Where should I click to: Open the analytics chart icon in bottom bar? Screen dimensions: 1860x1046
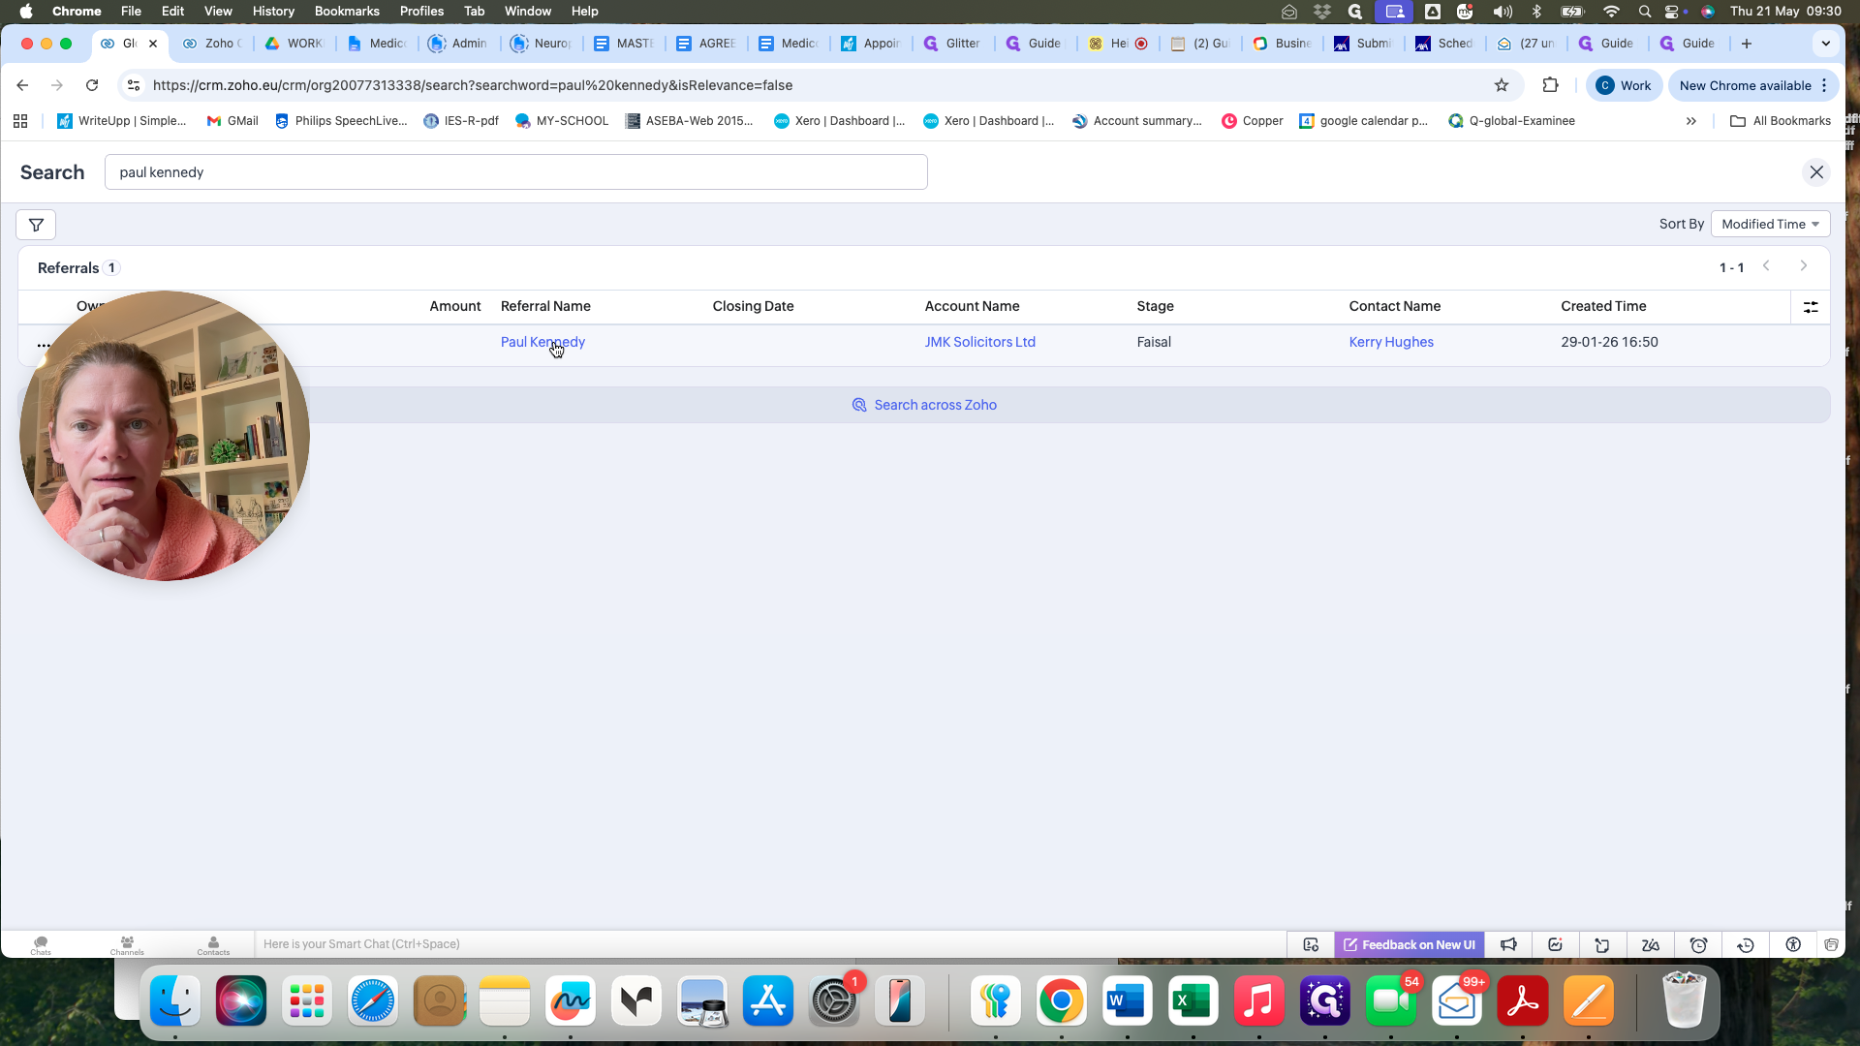pyautogui.click(x=1556, y=945)
